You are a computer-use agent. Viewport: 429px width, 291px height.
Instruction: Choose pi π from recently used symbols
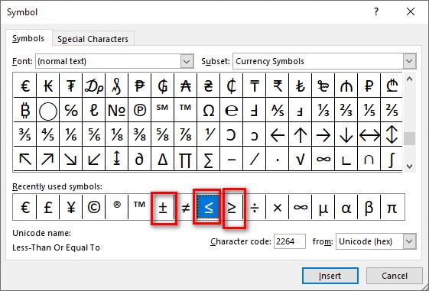pos(392,207)
